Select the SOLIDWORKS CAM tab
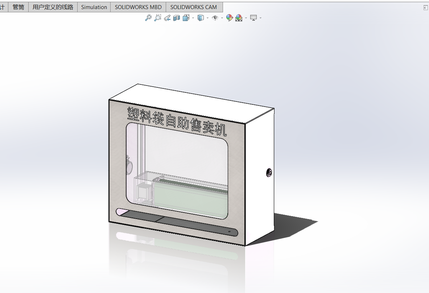 pyautogui.click(x=194, y=7)
